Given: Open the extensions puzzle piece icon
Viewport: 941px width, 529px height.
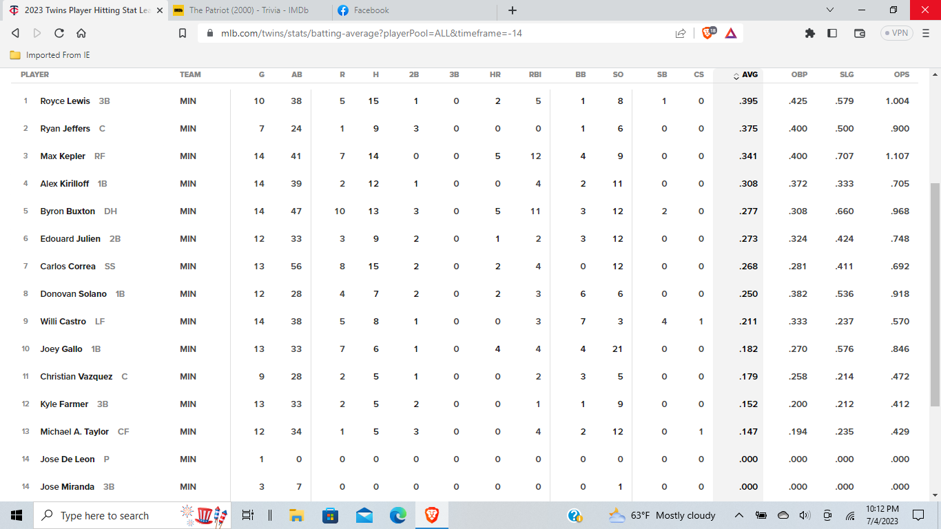Looking at the screenshot, I should point(810,33).
